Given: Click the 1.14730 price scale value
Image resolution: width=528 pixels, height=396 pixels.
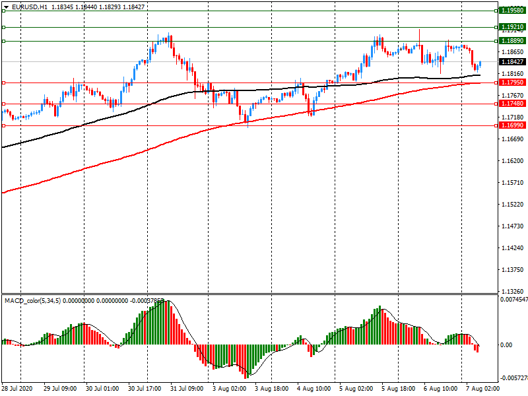Looking at the screenshot, I should coord(513,226).
